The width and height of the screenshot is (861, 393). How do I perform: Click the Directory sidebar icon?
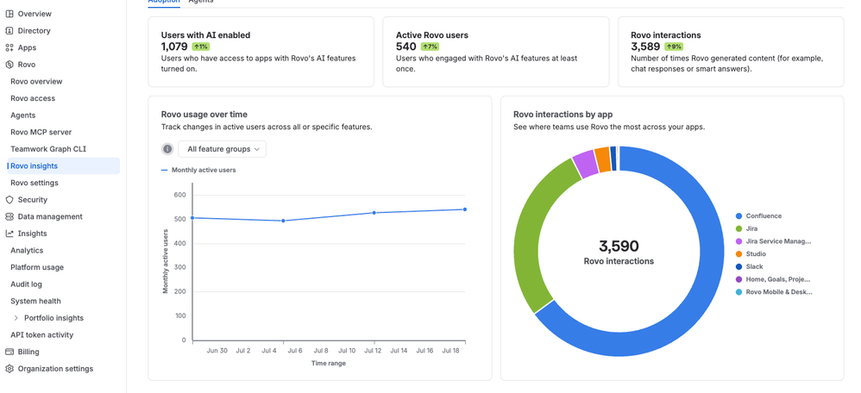coord(9,31)
